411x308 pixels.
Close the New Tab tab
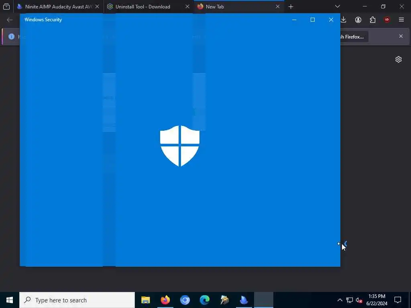click(278, 6)
